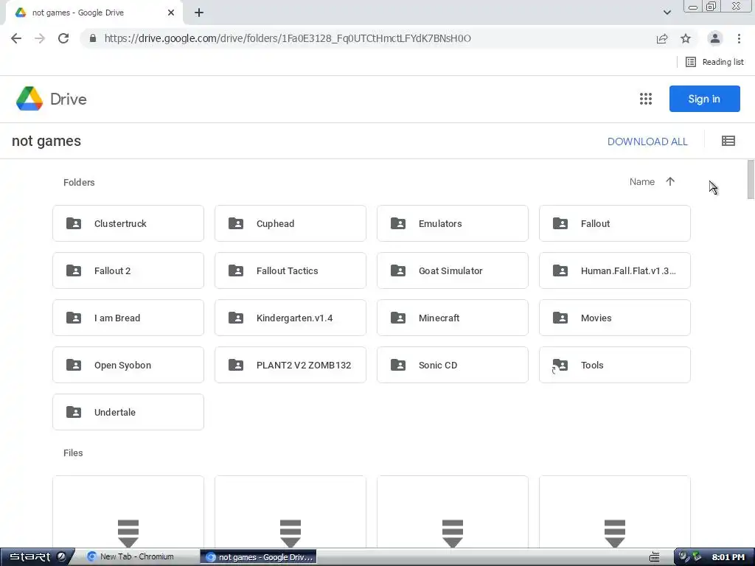Screen dimensions: 755x566
Task: Click the taskbar clock
Action: (728, 557)
